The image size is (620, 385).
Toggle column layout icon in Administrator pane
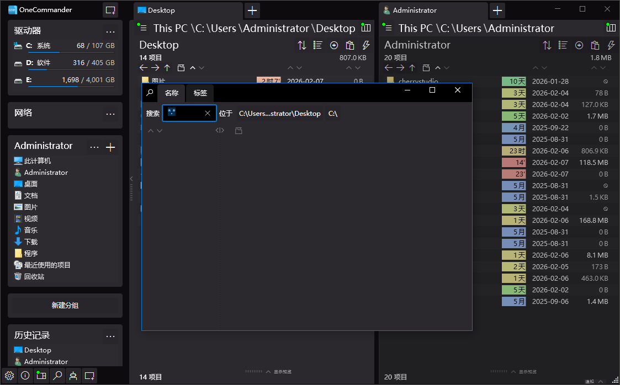[x=610, y=28]
